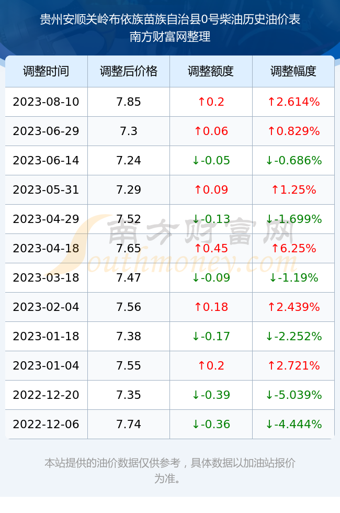Click the ↑0.45 adjustment value
Image resolution: width=340 pixels, height=513 pixels.
click(211, 248)
